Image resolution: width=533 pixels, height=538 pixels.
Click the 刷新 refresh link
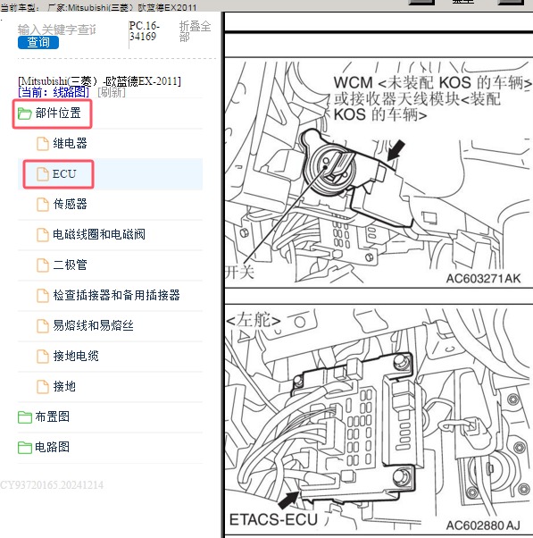point(112,92)
